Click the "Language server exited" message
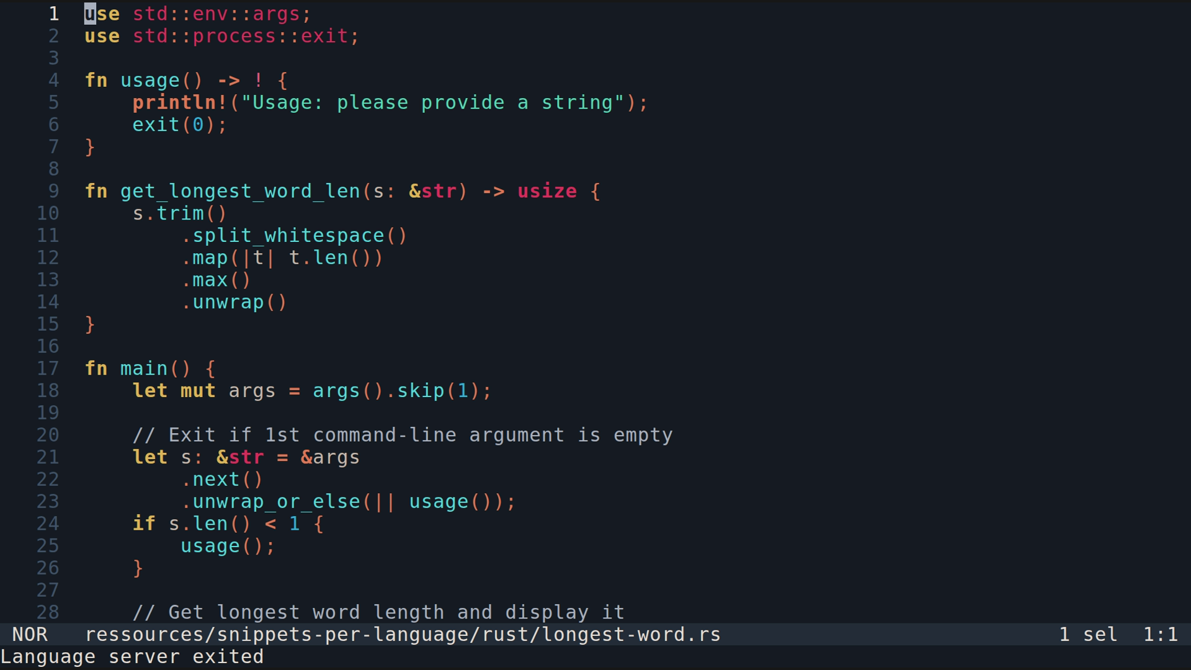Viewport: 1191px width, 670px height. click(x=132, y=657)
